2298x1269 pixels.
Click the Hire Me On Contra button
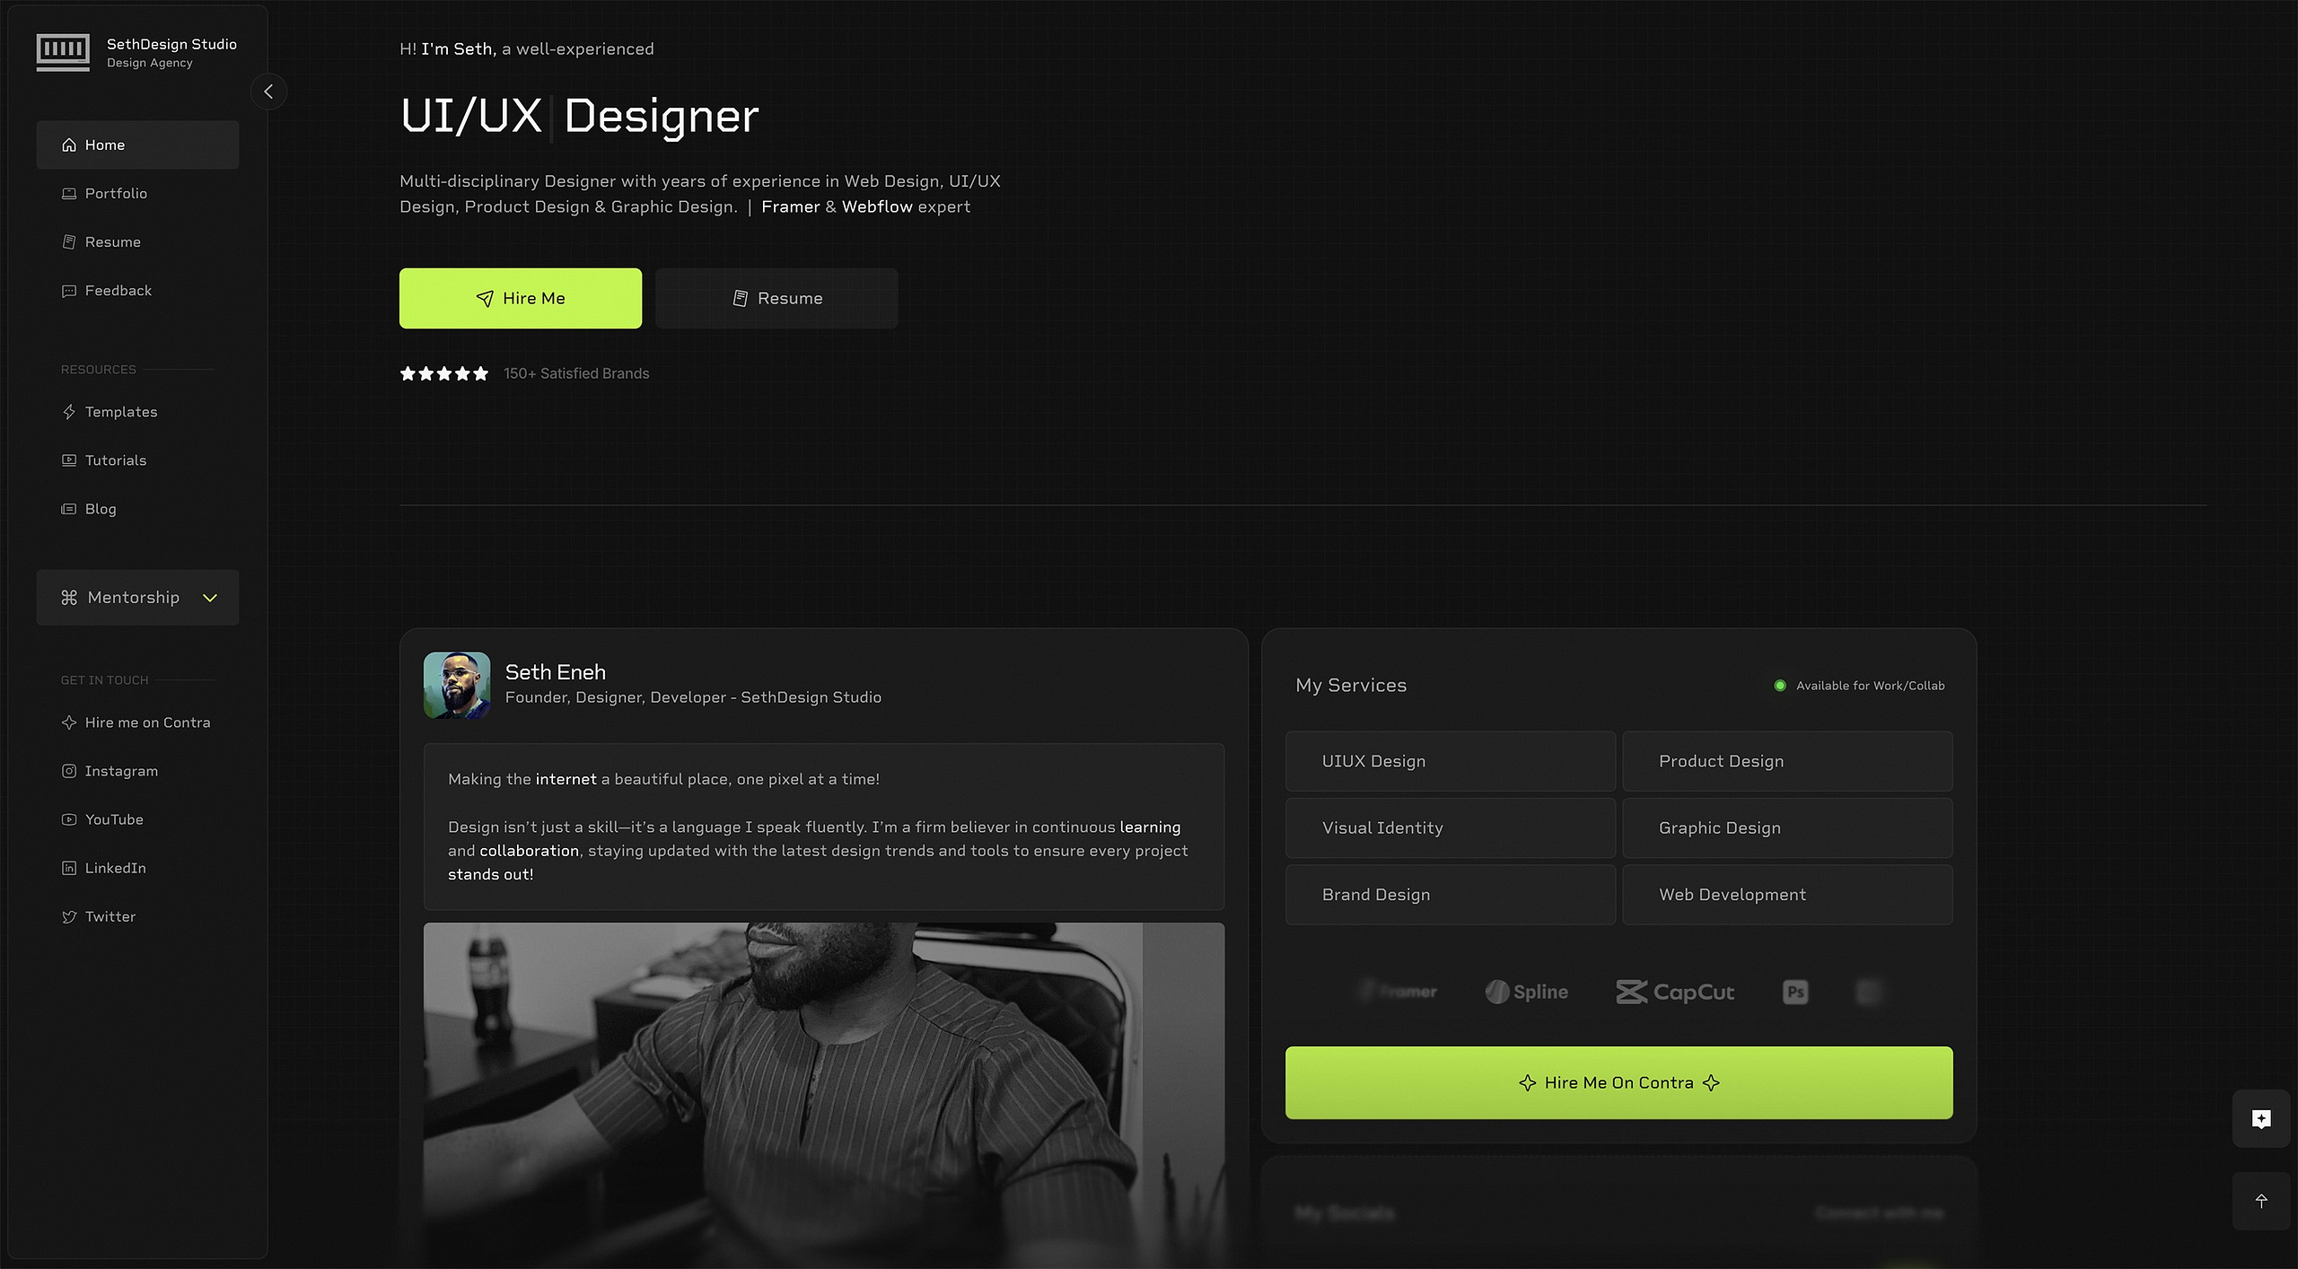[x=1618, y=1082]
